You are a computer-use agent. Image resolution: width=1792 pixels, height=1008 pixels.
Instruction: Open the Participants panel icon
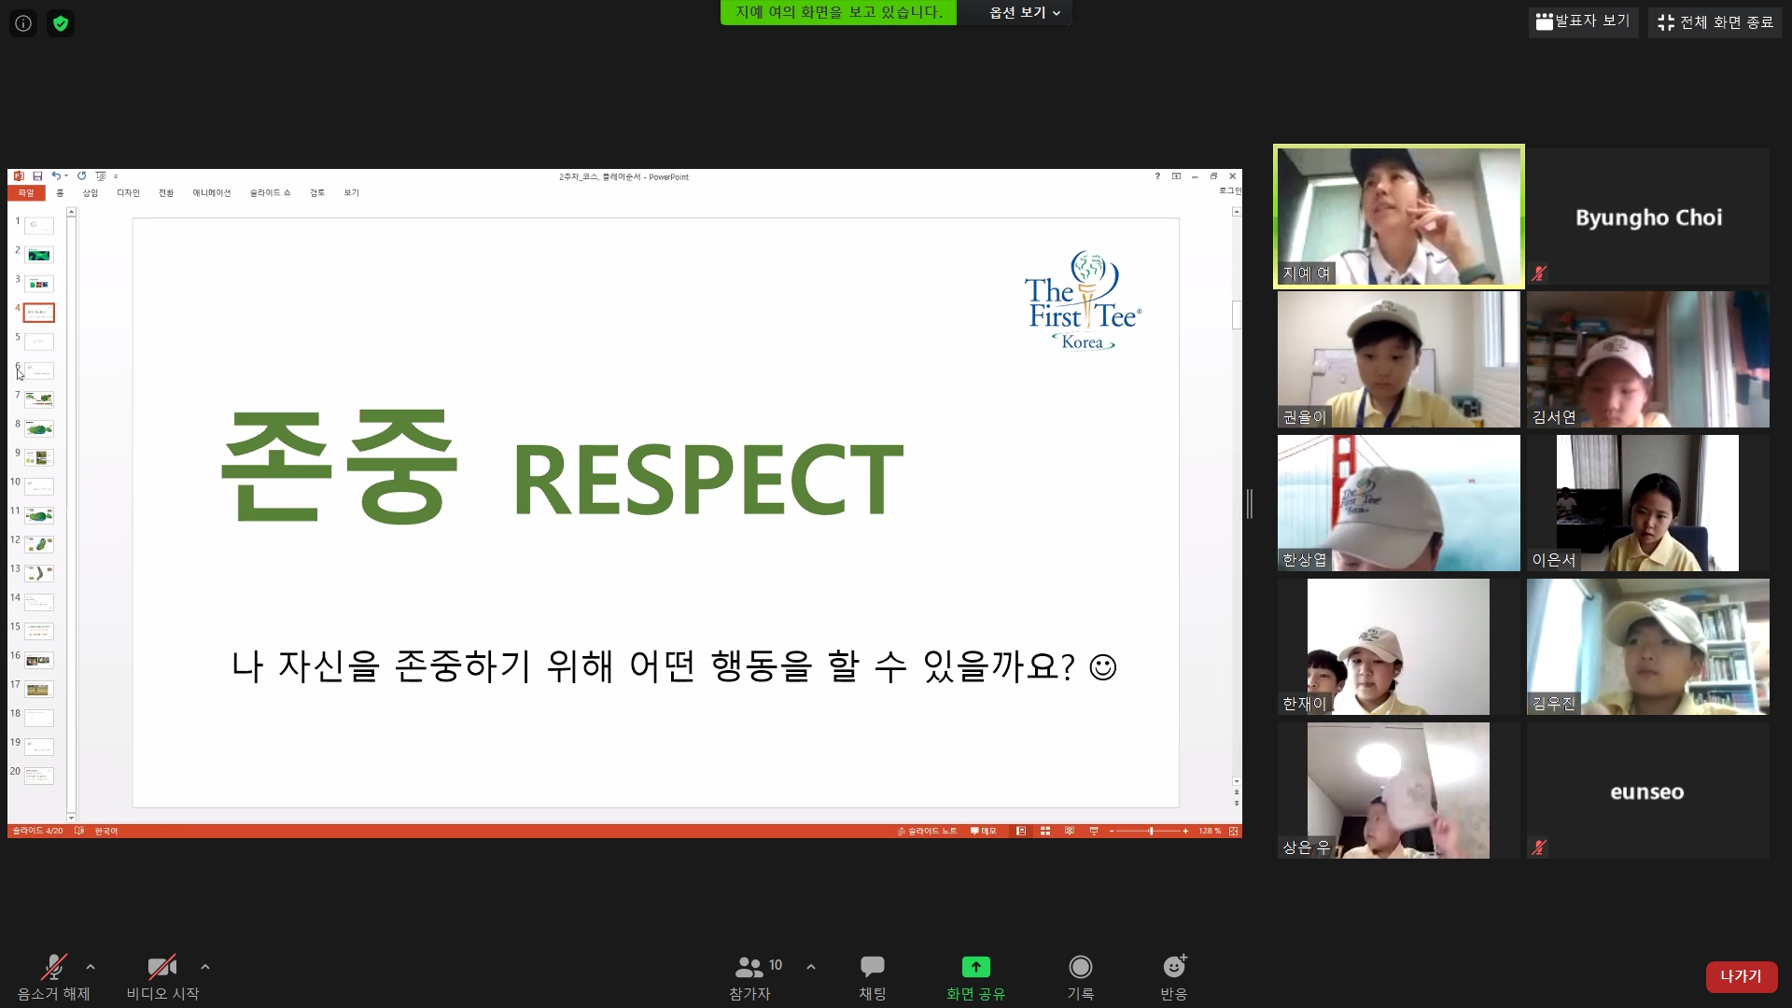click(749, 967)
